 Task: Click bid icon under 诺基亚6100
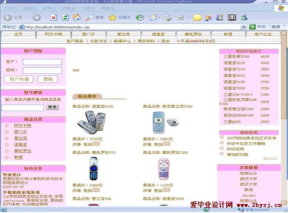click(x=96, y=144)
